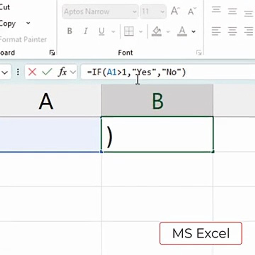255x255 pixels.
Task: Expand fx function list arrow
Action: [73, 72]
